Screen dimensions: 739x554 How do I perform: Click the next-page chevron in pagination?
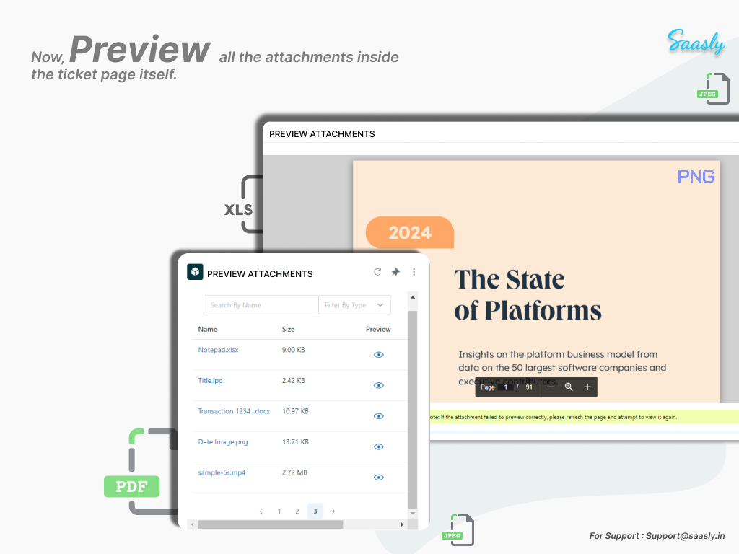333,511
